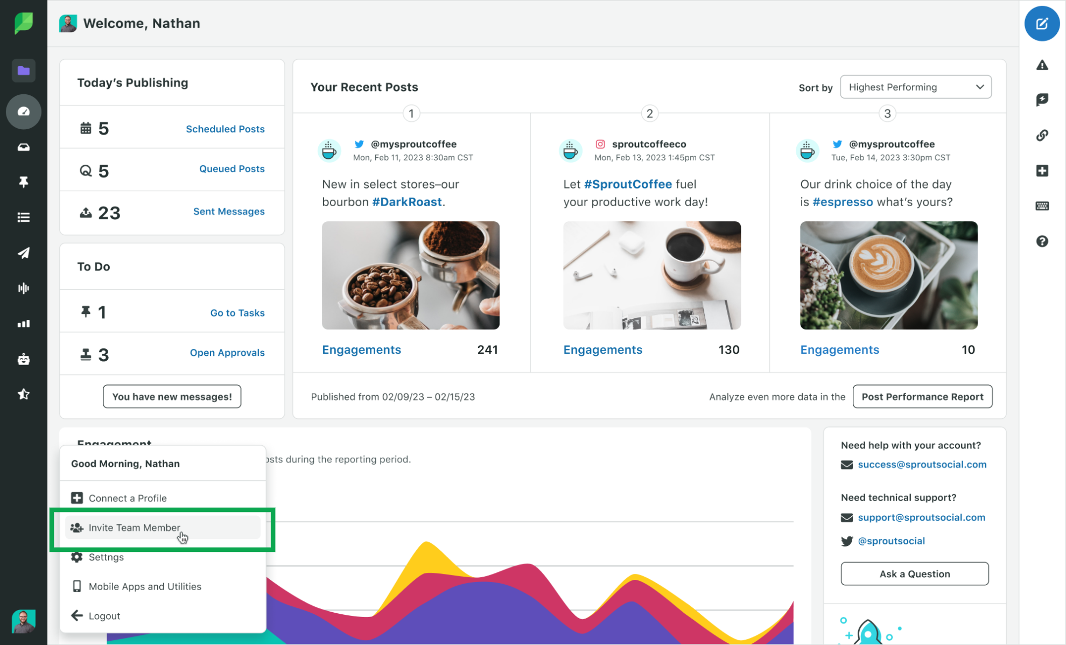
Task: Open the Smart Inbox icon sidebar
Action: pos(23,146)
